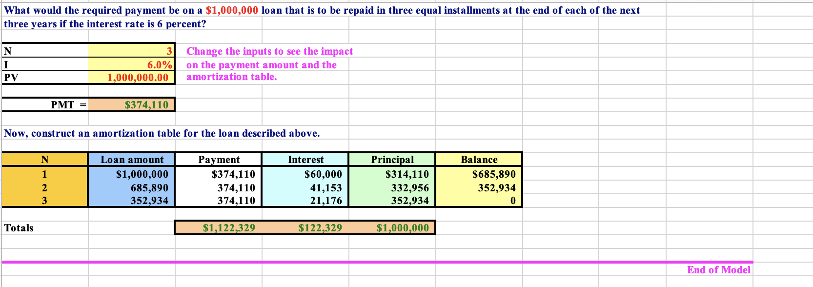Click the 'Now, construct an amortization table' heading
This screenshot has height=287, width=813.
pyautogui.click(x=162, y=133)
